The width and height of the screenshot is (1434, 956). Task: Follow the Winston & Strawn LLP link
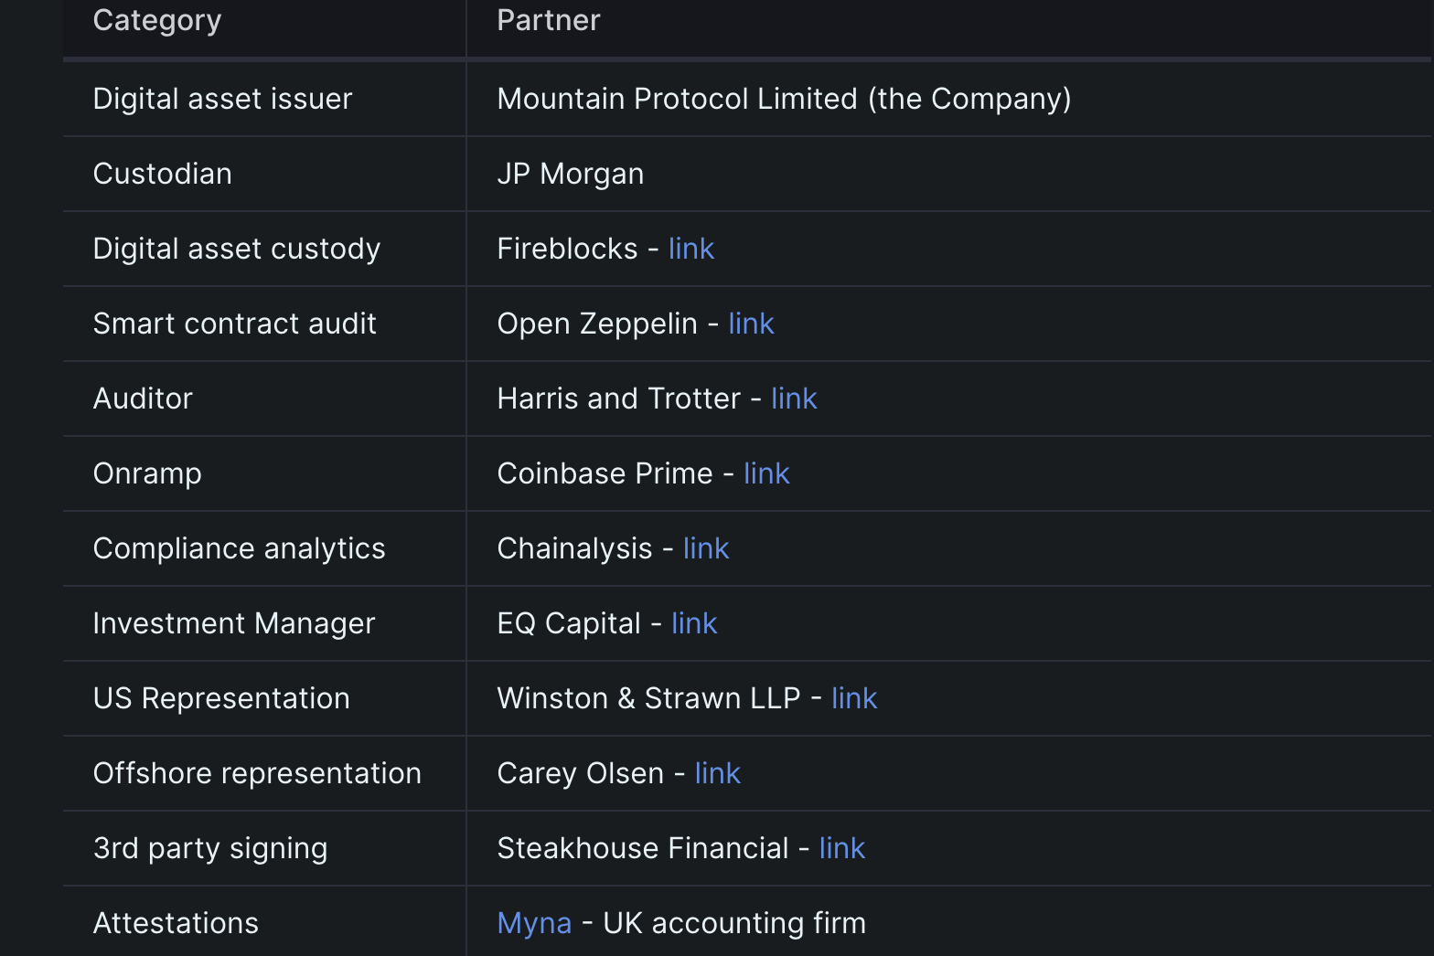(x=854, y=698)
